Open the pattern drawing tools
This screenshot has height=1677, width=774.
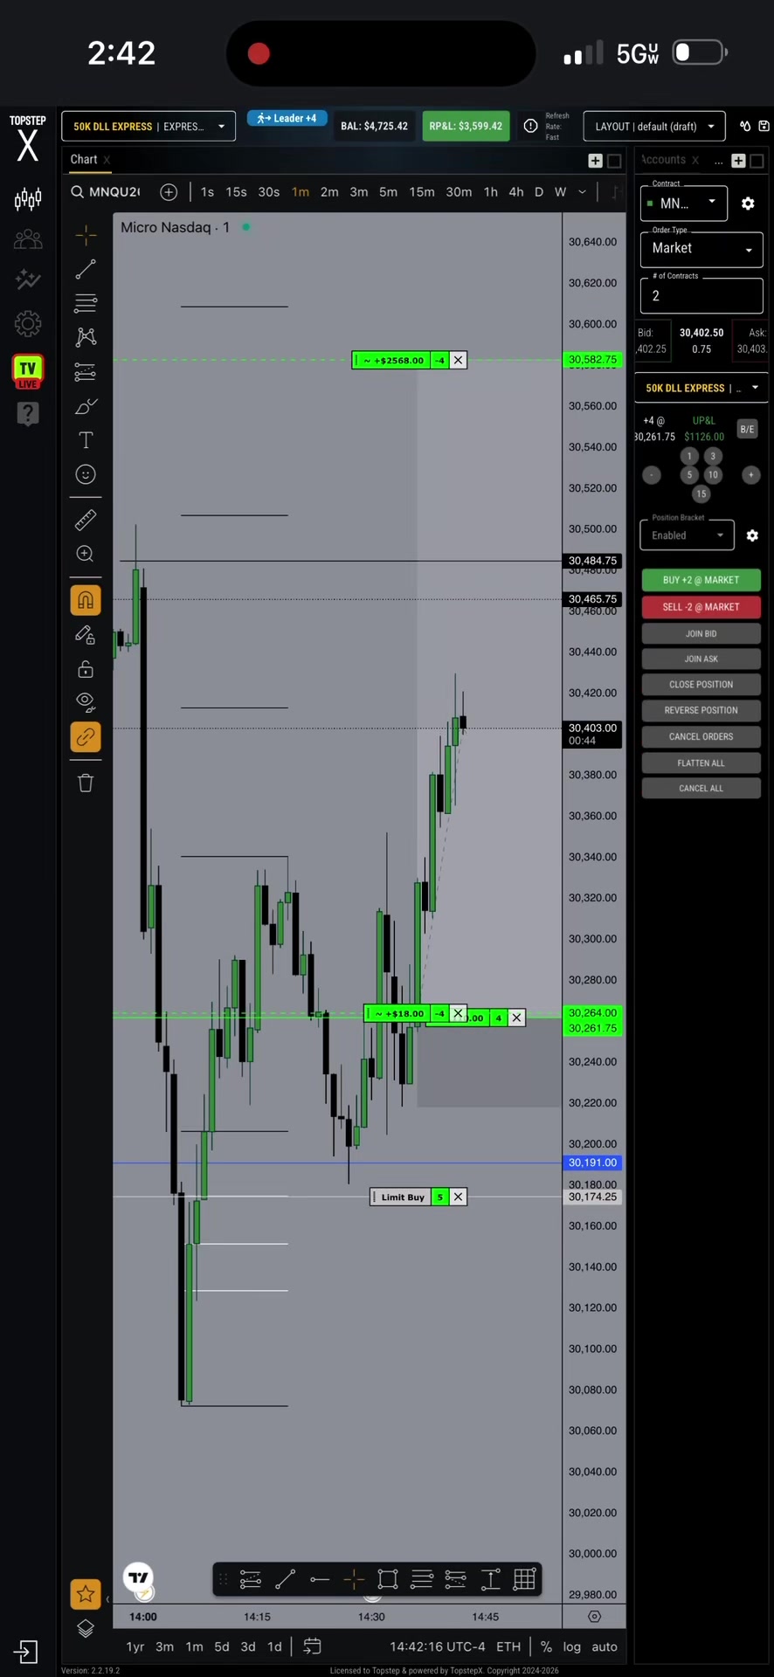coord(86,337)
